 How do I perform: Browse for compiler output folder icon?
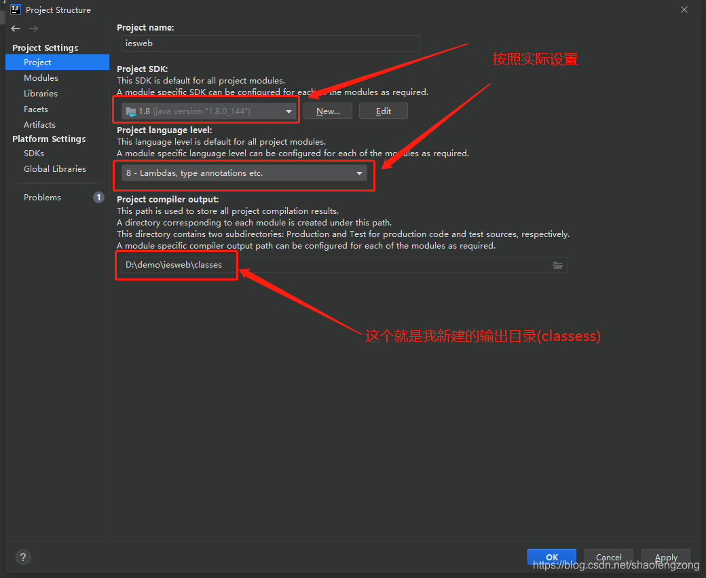point(558,265)
